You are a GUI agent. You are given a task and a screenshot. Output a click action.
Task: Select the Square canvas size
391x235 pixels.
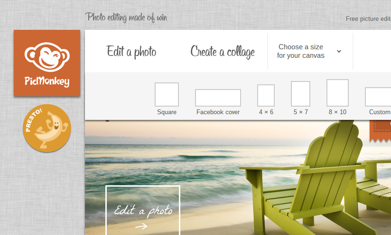point(167,95)
